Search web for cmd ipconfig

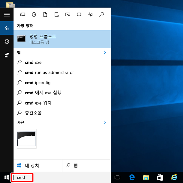coord(62,83)
